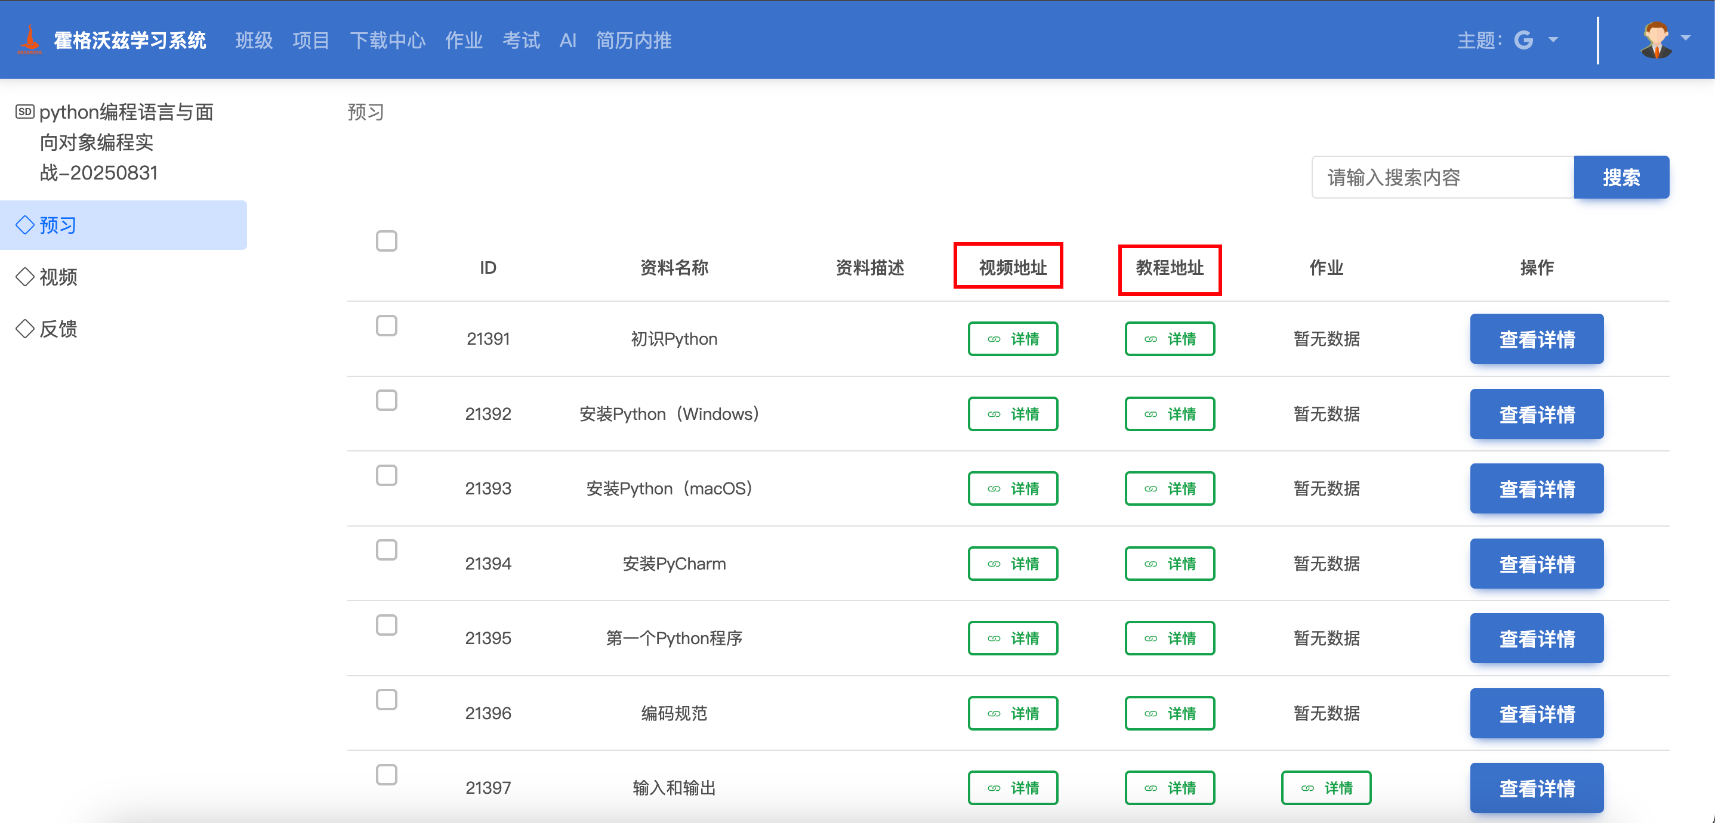Click 查看详情 for row 21395
The image size is (1715, 823).
click(1537, 638)
